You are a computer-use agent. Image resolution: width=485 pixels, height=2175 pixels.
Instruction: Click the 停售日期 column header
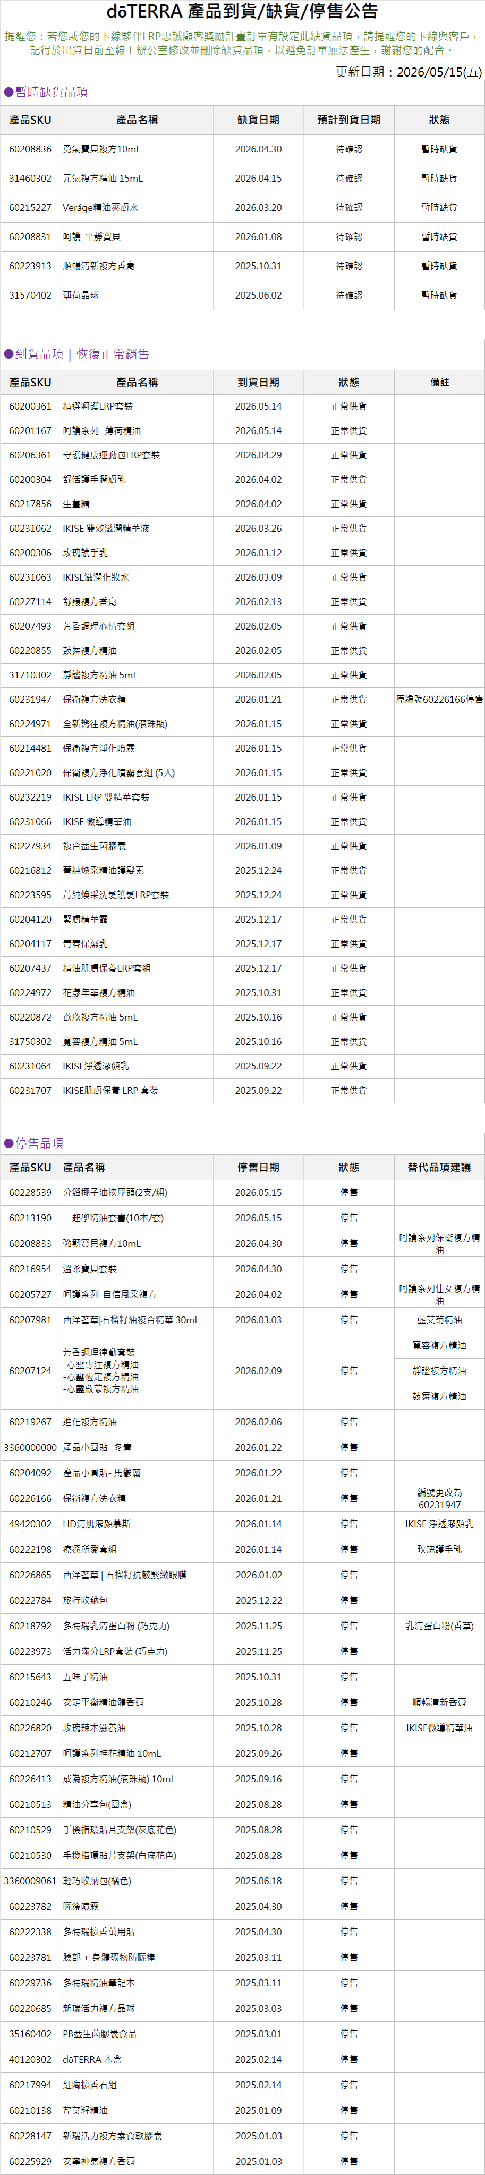tap(259, 1168)
